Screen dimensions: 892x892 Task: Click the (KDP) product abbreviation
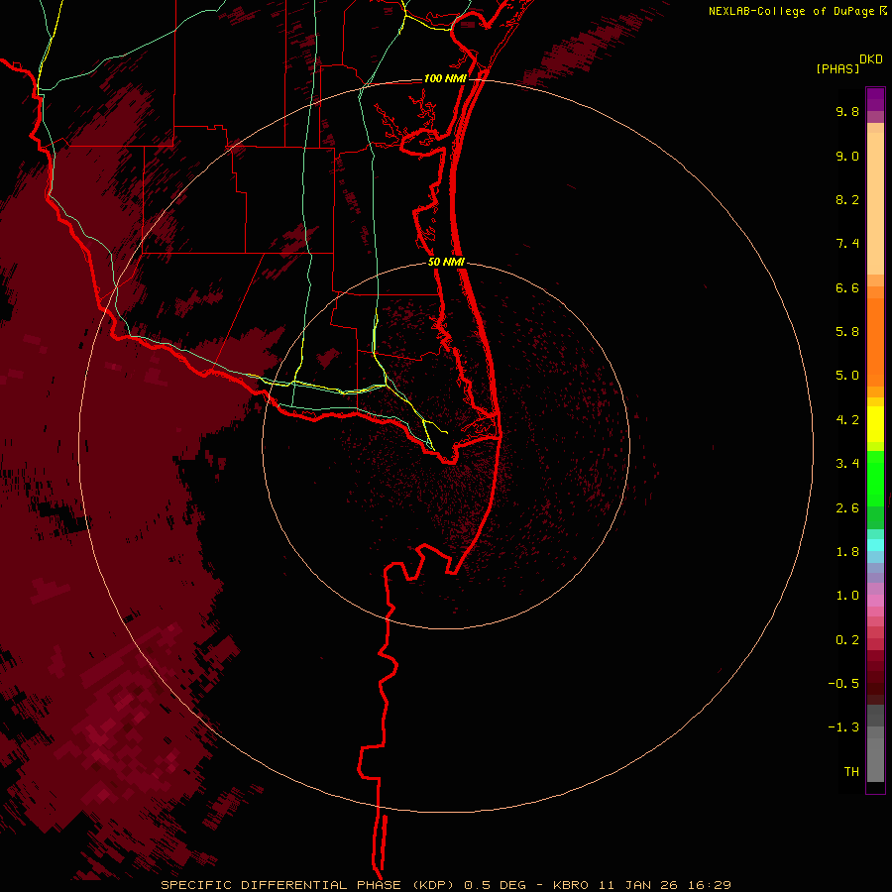[435, 885]
